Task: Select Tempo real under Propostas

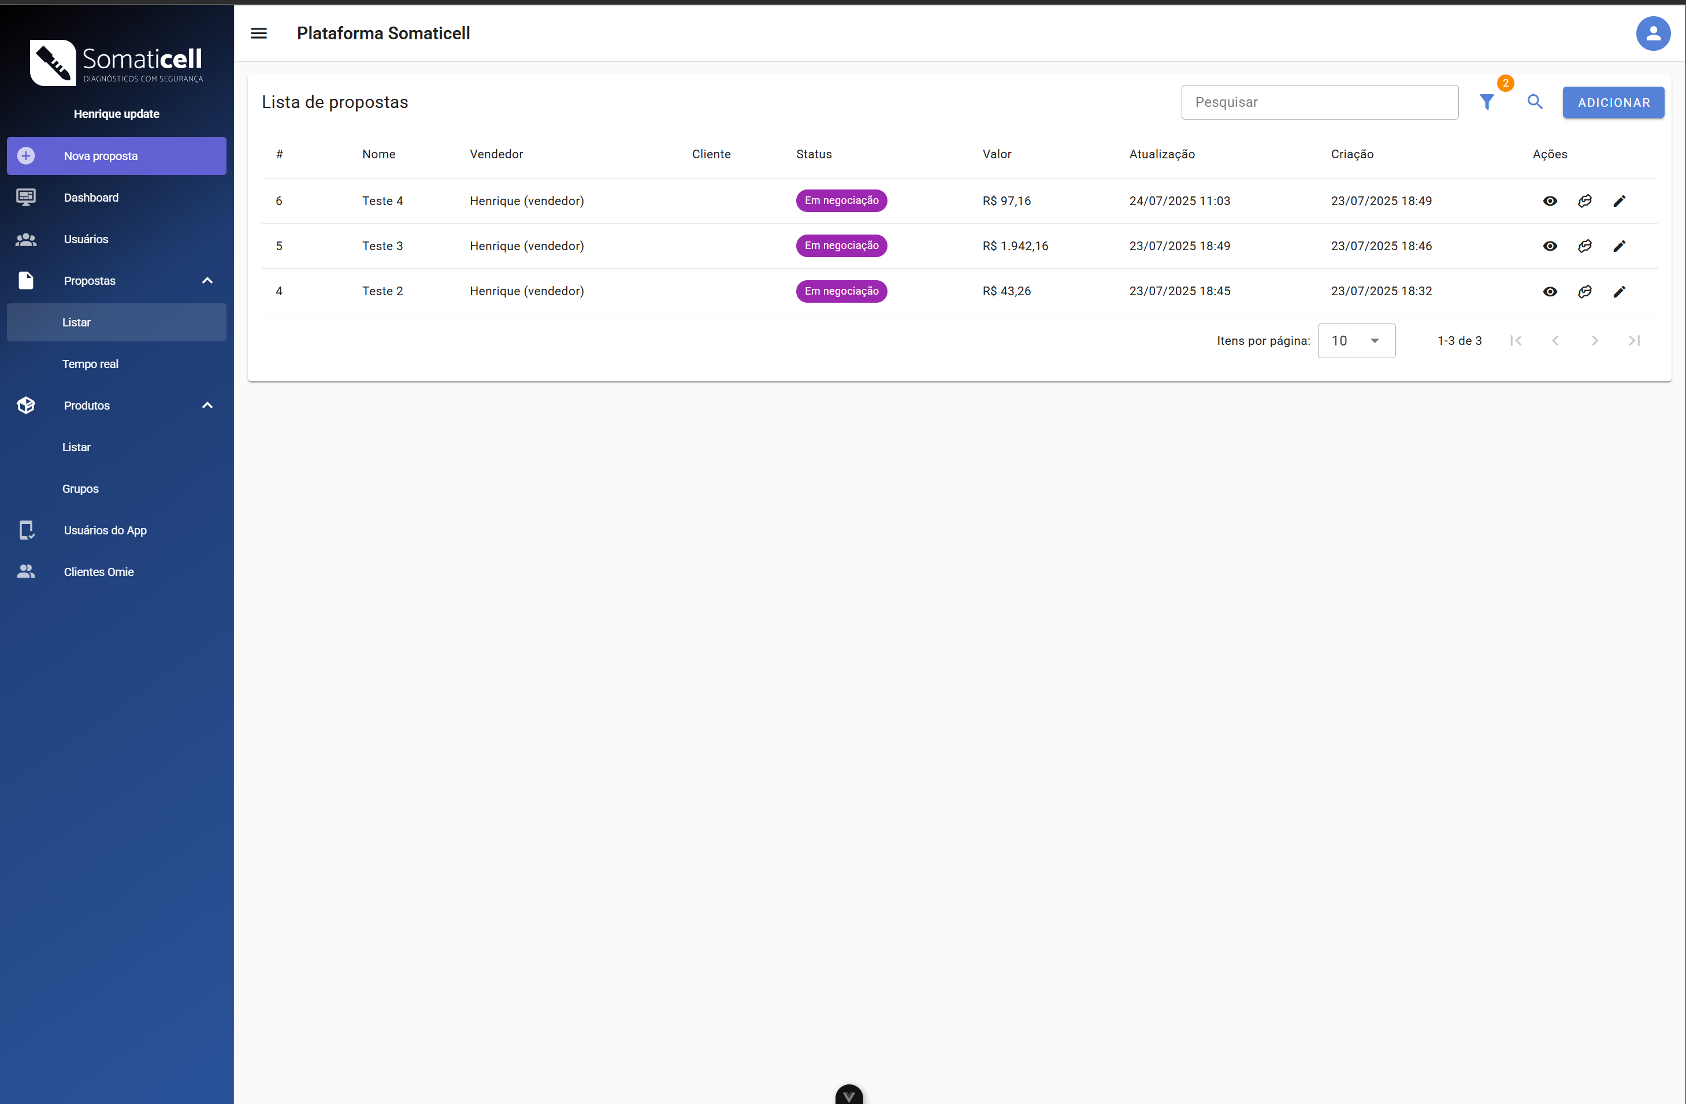Action: click(116, 364)
